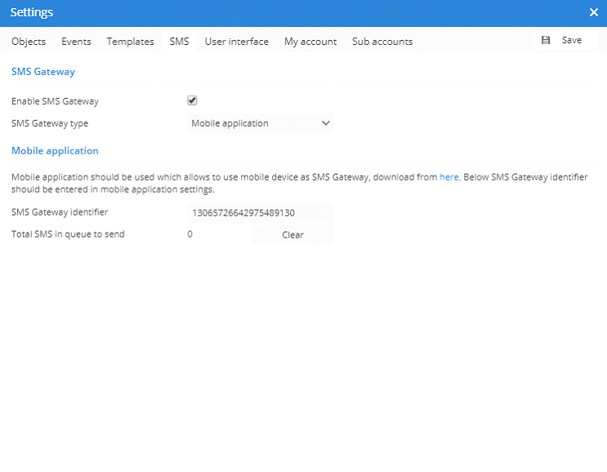Clear the SMS queue with Clear button
Image resolution: width=607 pixels, height=472 pixels.
(292, 234)
